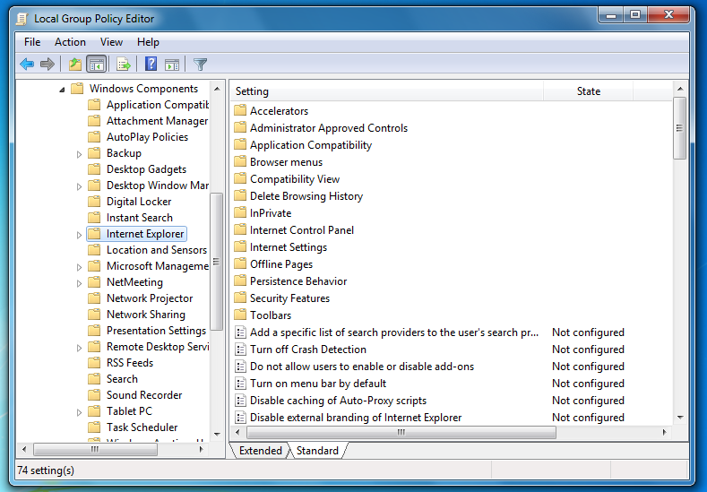Click the settings list horizontal scrollbar thumb
Viewport: 707px width, 492px height.
[401, 433]
